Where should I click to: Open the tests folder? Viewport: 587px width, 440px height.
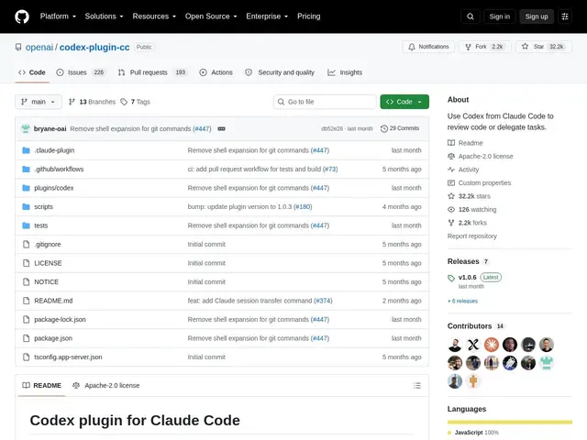pyautogui.click(x=40, y=225)
